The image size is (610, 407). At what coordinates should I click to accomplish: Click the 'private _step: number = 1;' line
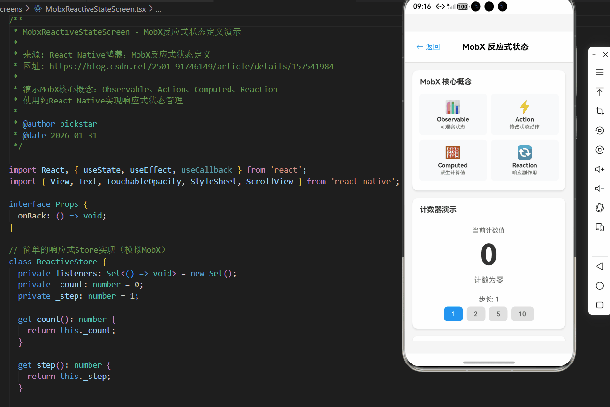[x=78, y=296]
